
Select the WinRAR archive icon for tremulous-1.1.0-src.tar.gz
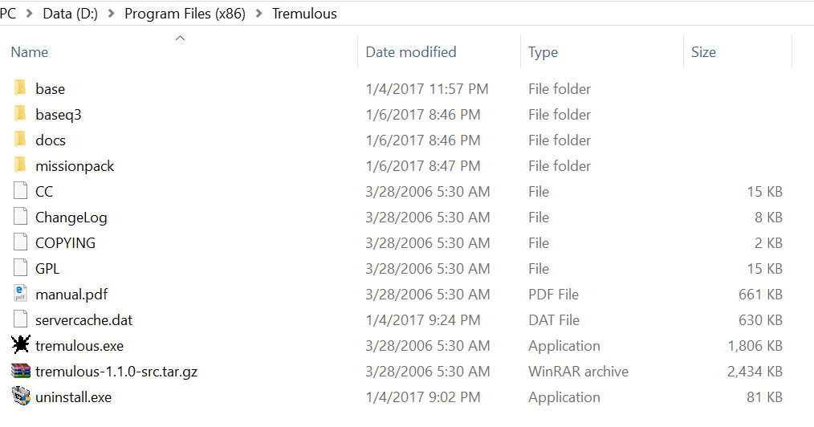(21, 371)
